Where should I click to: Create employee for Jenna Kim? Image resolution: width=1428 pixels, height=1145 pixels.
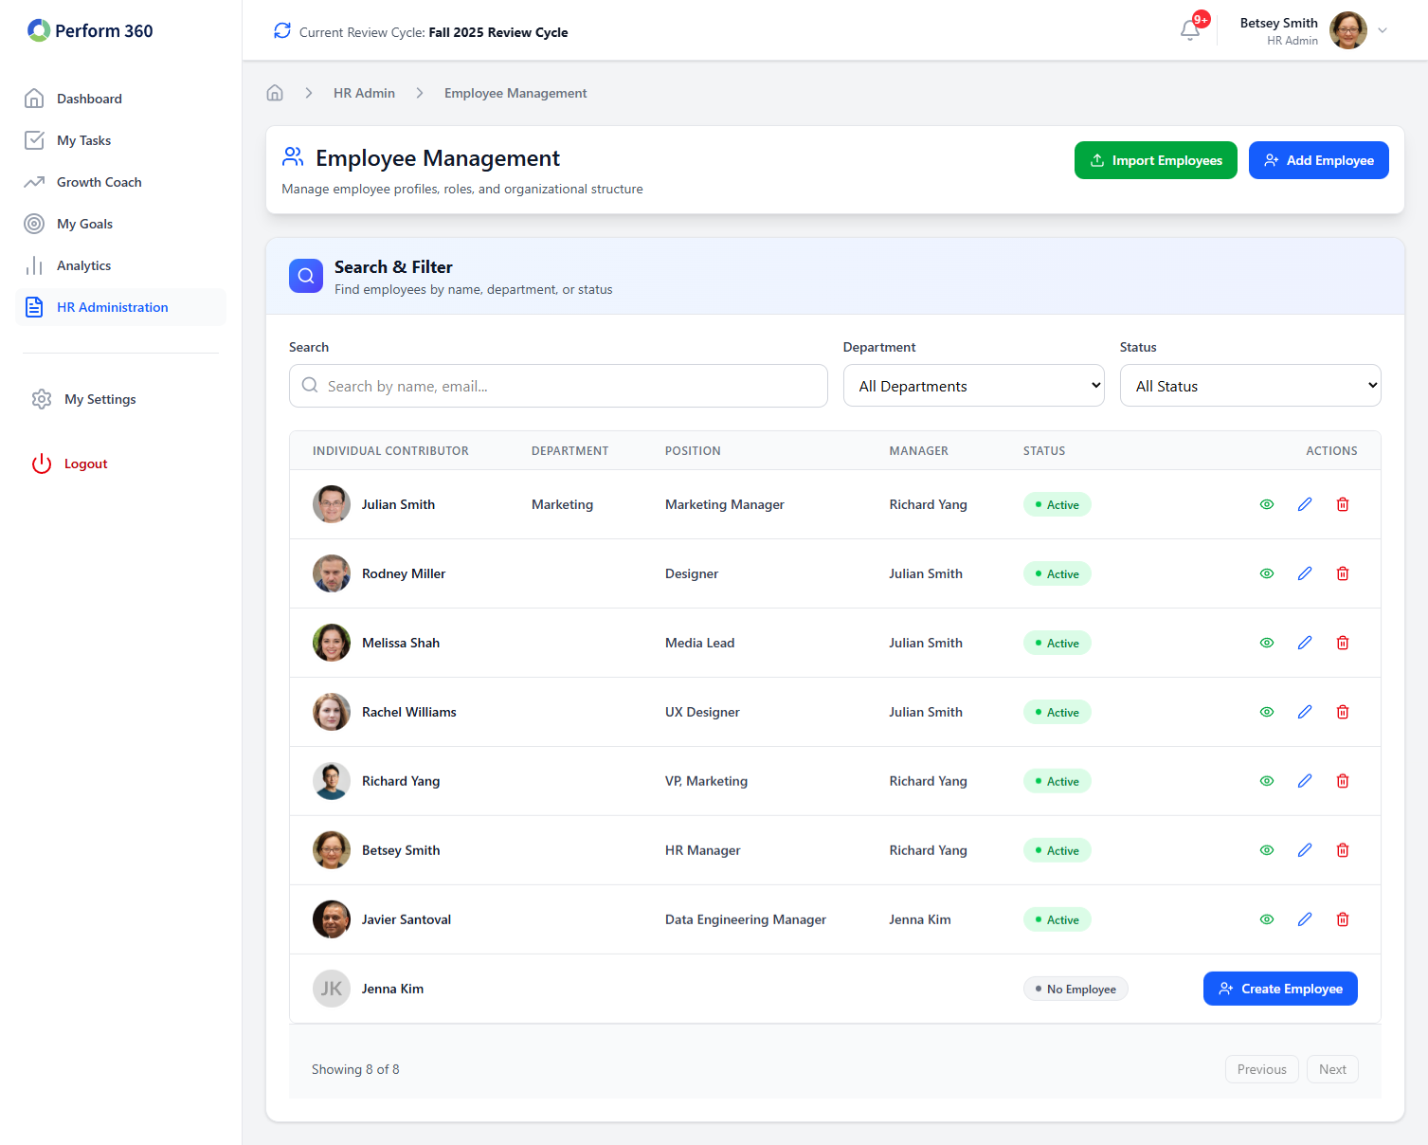click(1279, 989)
